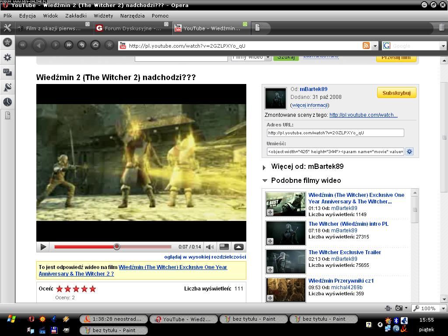
Task: Open the Exclusive One Year Anniversary thumbnail
Action: click(x=285, y=204)
